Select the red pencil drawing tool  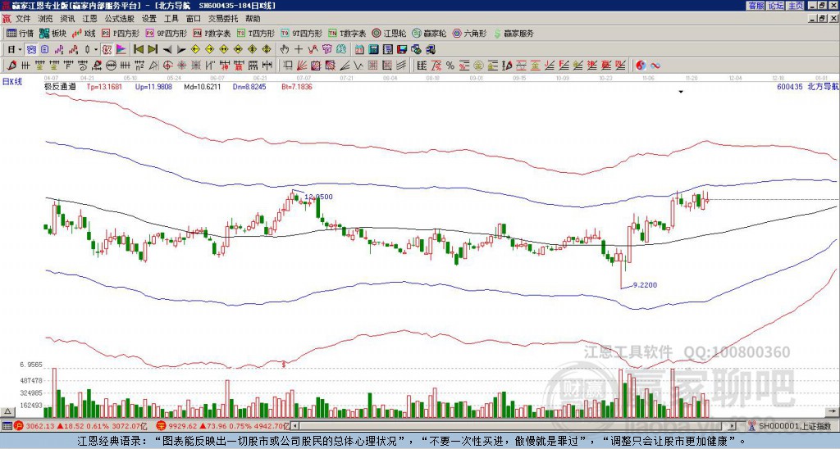click(x=11, y=66)
